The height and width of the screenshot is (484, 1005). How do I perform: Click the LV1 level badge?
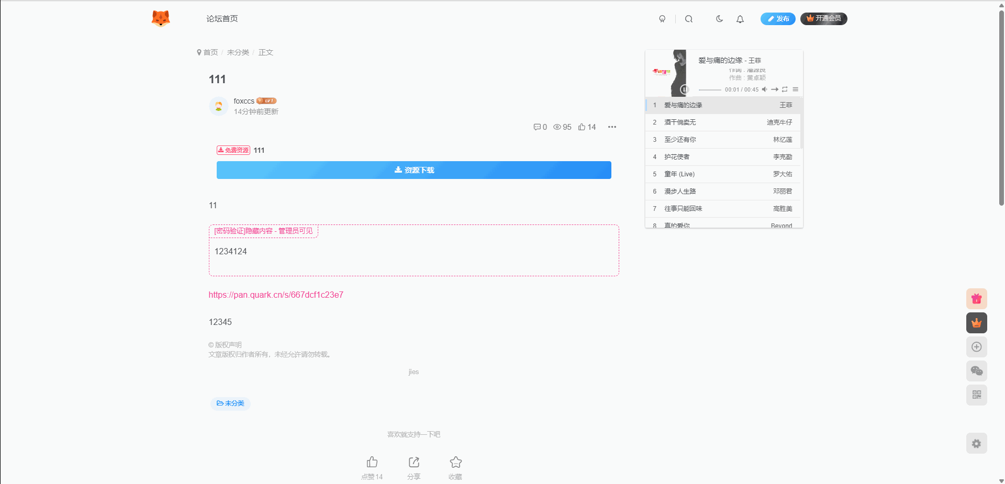pyautogui.click(x=266, y=101)
